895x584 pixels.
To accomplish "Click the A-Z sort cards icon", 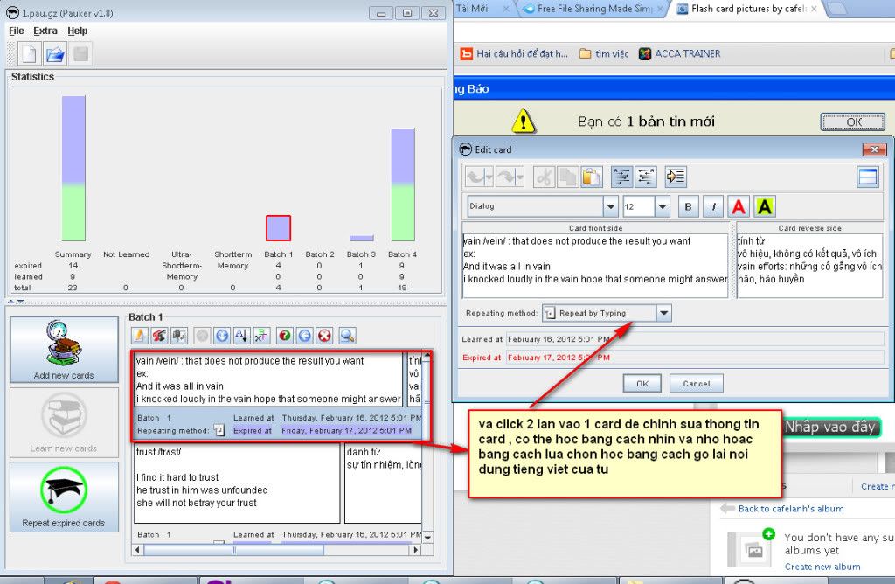I will tap(242, 335).
